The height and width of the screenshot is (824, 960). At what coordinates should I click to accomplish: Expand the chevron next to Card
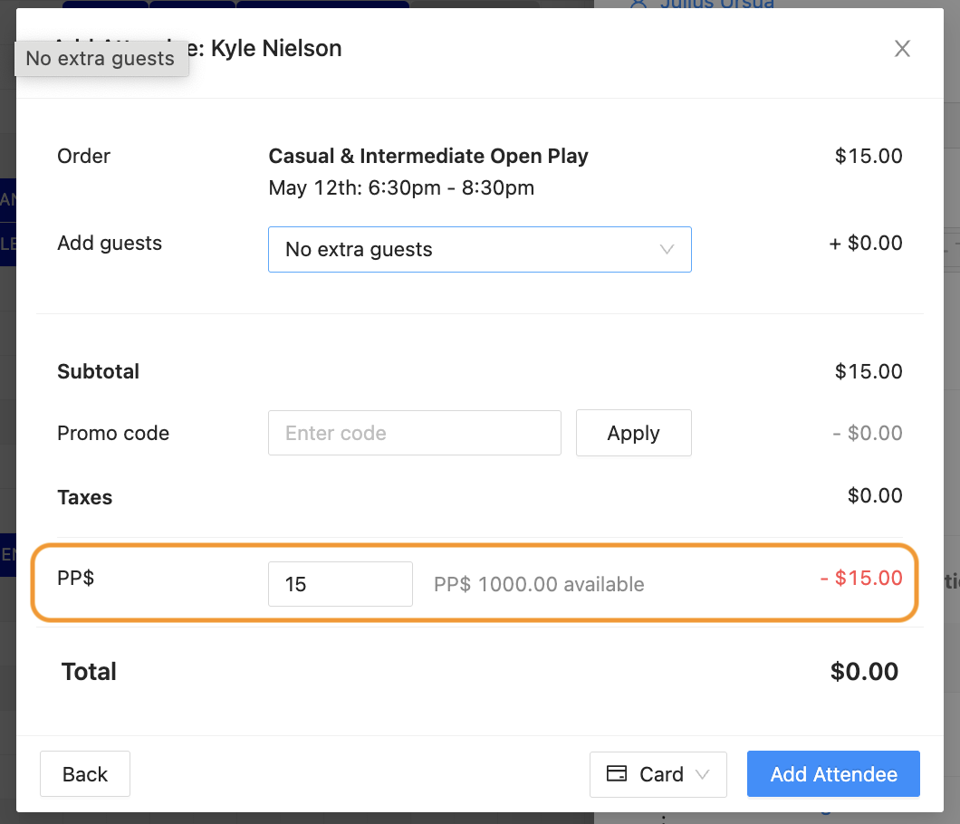click(x=702, y=774)
